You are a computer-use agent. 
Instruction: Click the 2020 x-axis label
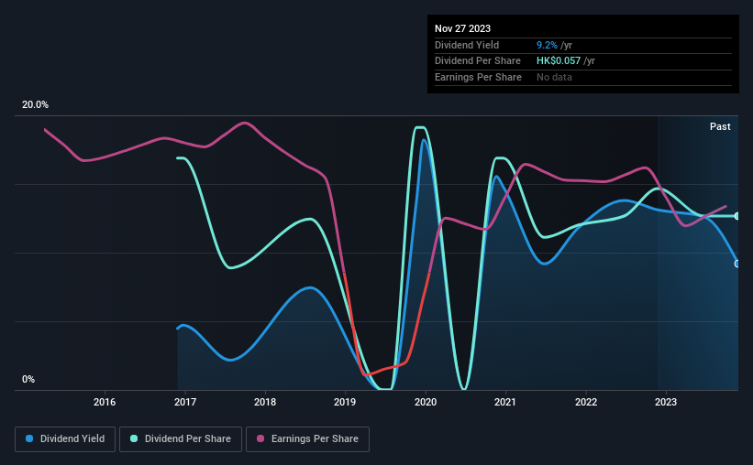426,402
